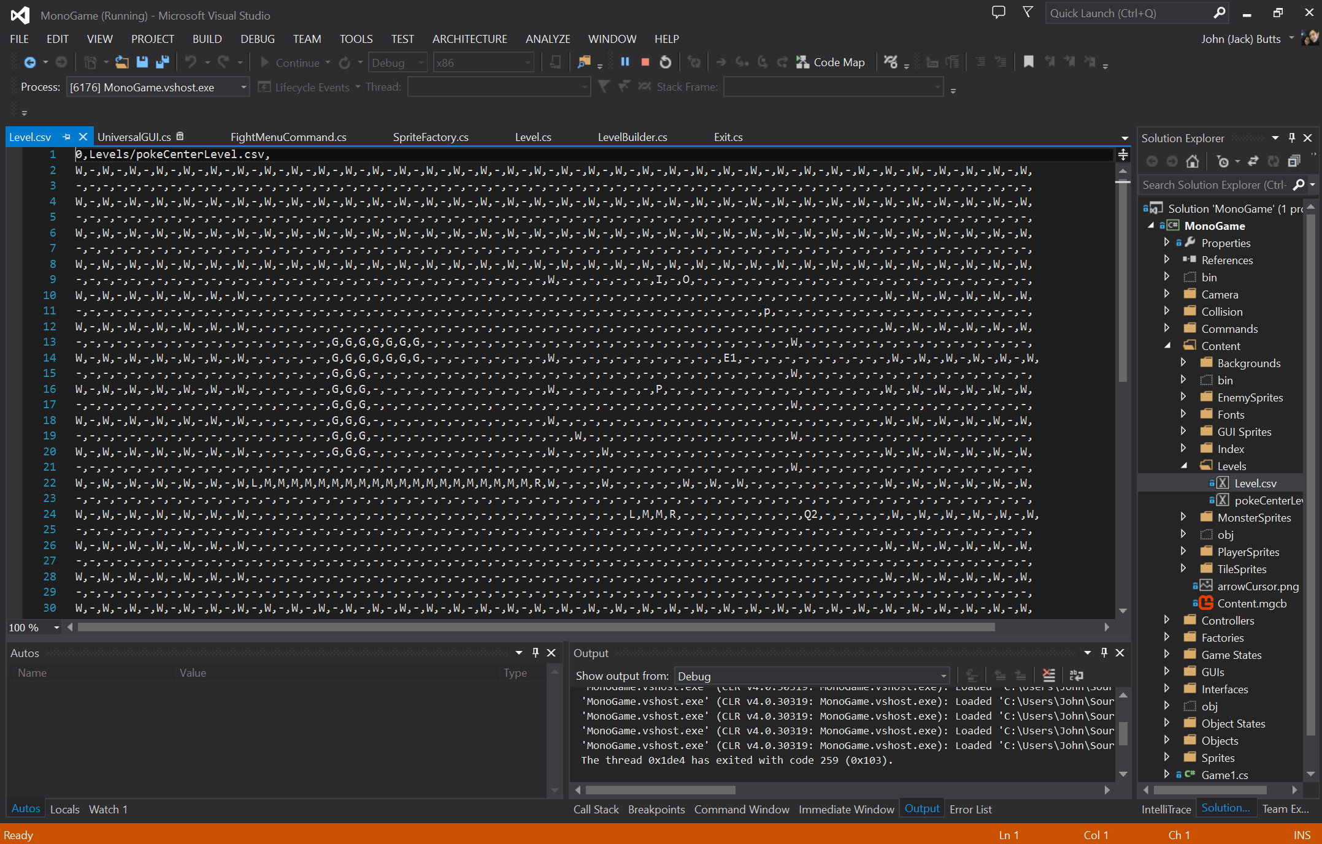The image size is (1322, 844).
Task: Select Level.csv in Solution Explorer
Action: [x=1255, y=483]
